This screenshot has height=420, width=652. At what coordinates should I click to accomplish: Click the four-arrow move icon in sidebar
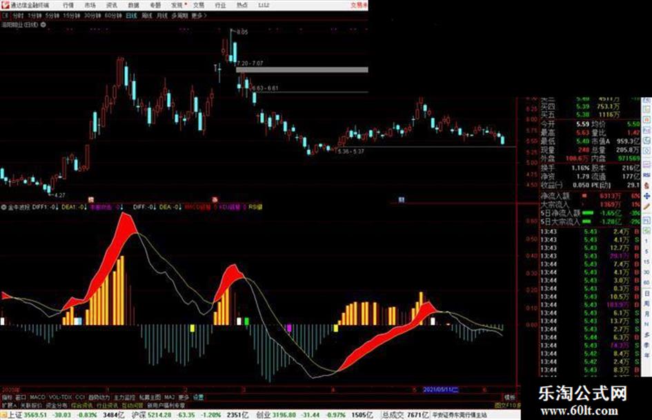coord(646,196)
